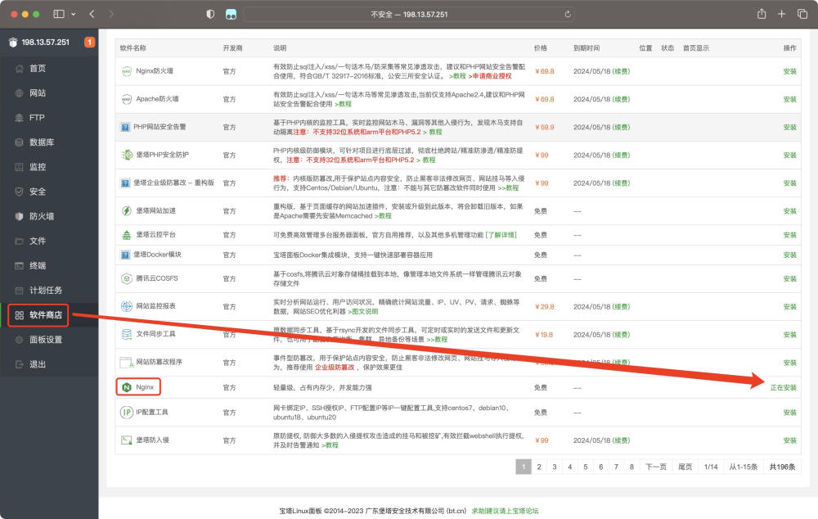Image resolution: width=818 pixels, height=519 pixels.
Task: Install 堡塔网站加速 via 安装 link
Action: (x=789, y=211)
